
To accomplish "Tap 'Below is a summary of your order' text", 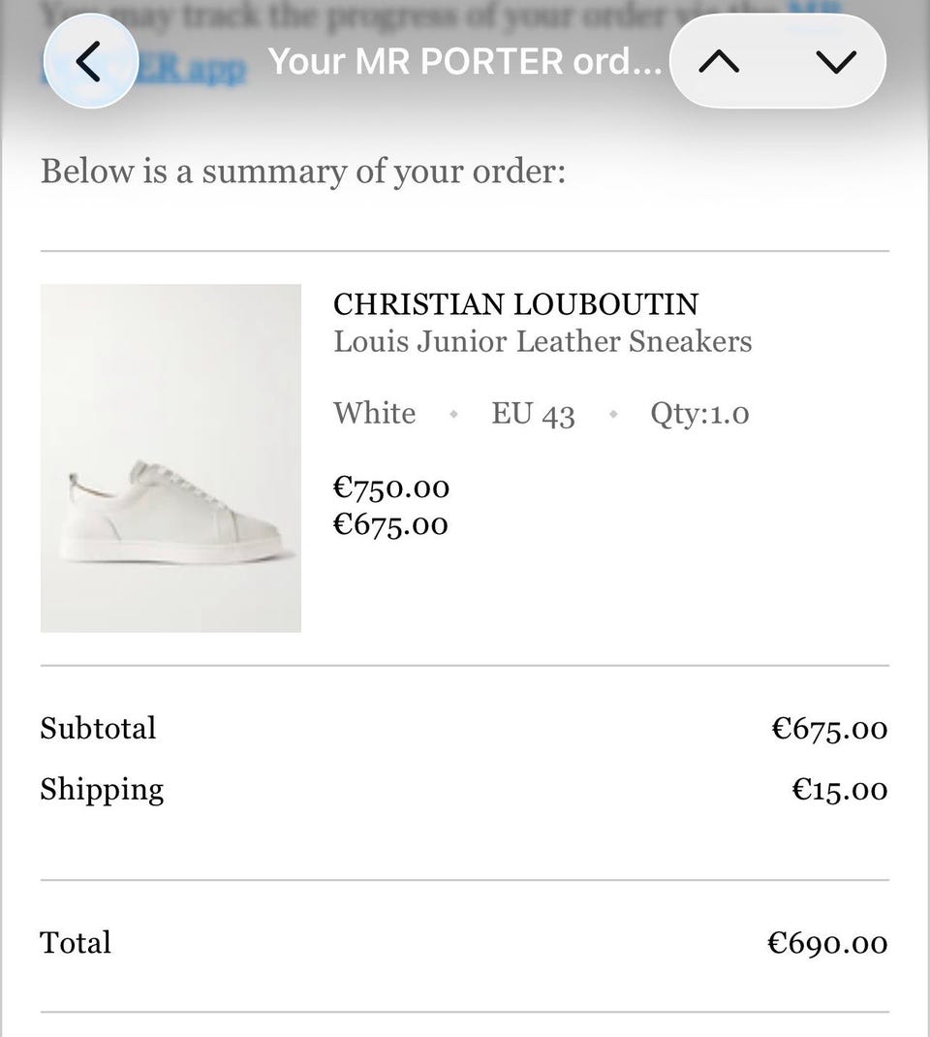I will click(302, 173).
